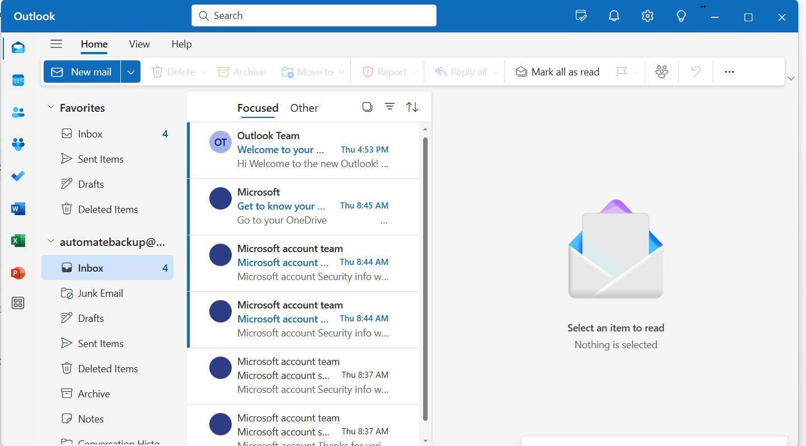Toggle the hamburger navigation pane button
This screenshot has width=806, height=446.
[56, 44]
